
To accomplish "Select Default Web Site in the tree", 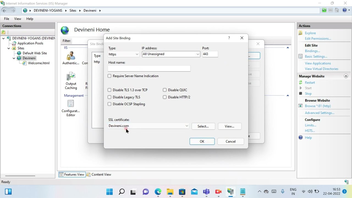I will [35, 53].
